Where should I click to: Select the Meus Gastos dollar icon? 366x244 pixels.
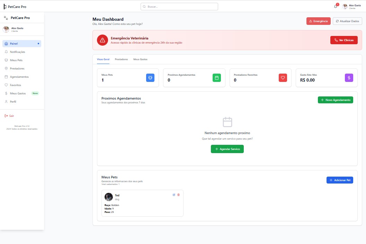[x=6, y=93]
